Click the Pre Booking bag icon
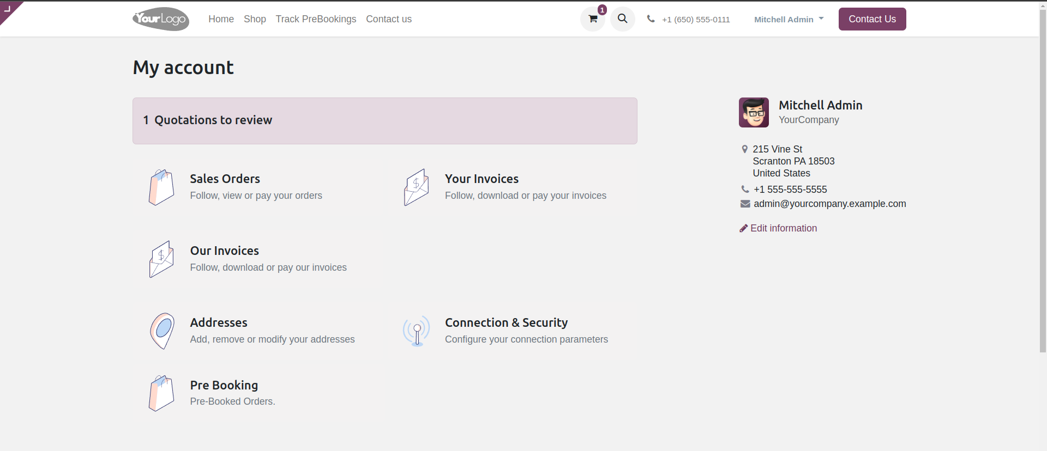Screen dimensions: 1047x451 (161, 393)
